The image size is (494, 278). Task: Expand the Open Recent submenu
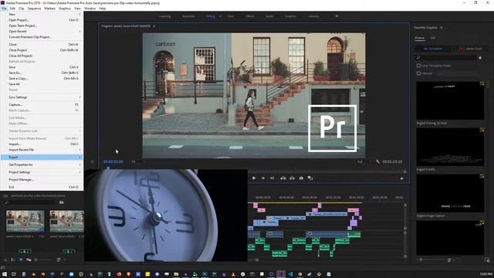tap(42, 31)
